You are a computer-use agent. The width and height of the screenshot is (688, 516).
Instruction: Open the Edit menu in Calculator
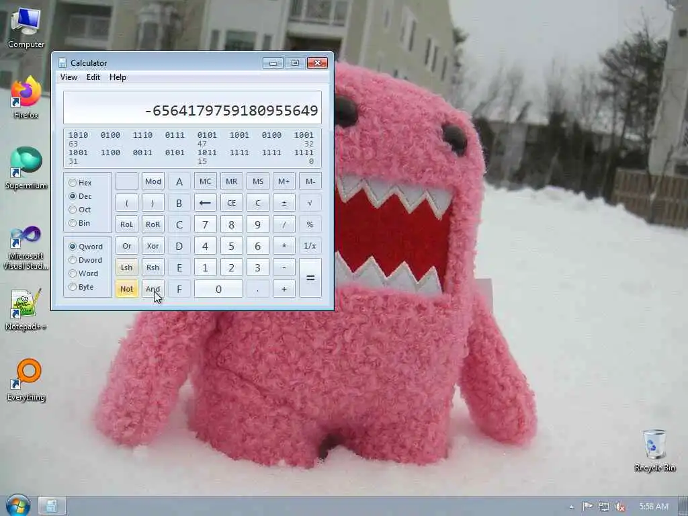pyautogui.click(x=93, y=77)
